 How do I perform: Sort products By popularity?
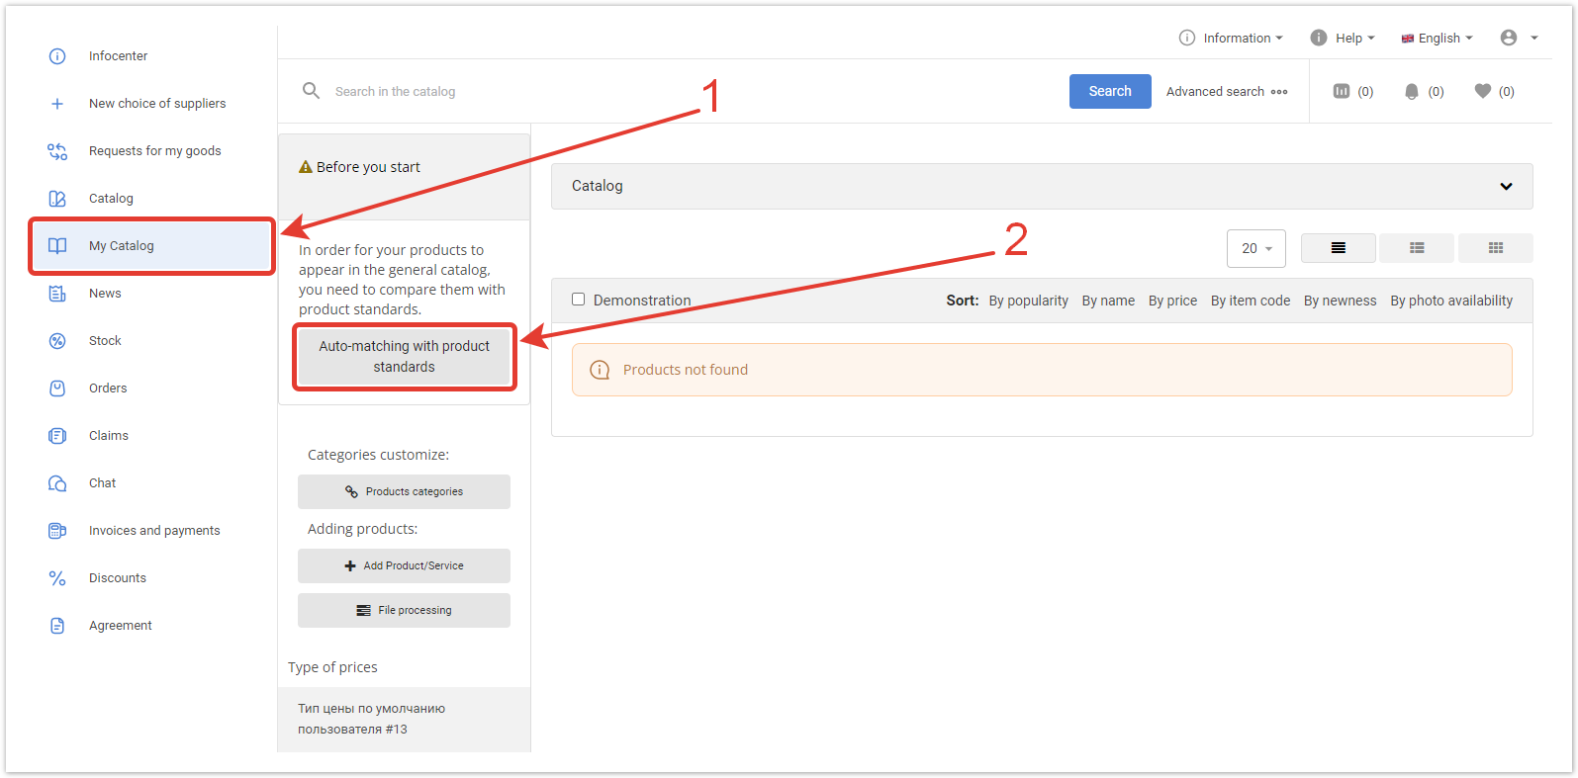click(x=1028, y=301)
